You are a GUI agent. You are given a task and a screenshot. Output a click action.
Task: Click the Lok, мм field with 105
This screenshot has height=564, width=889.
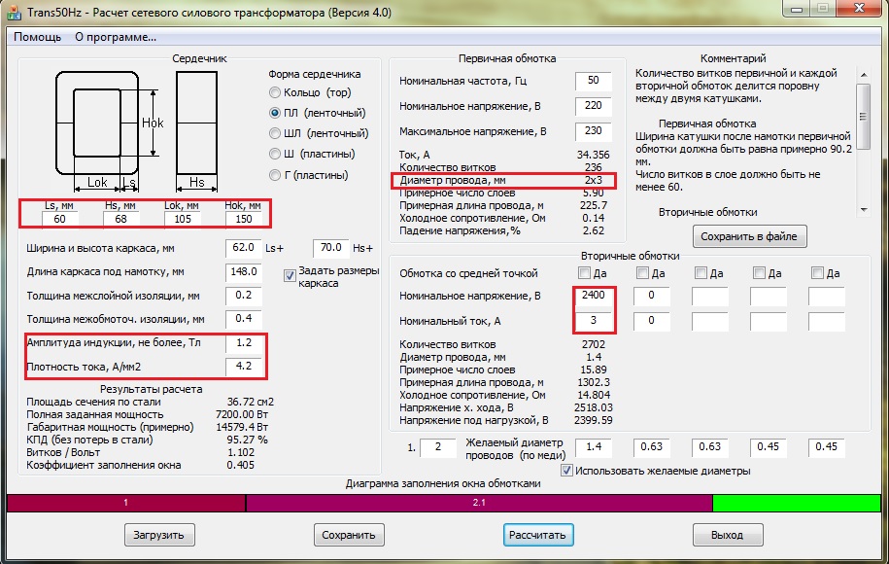[183, 219]
